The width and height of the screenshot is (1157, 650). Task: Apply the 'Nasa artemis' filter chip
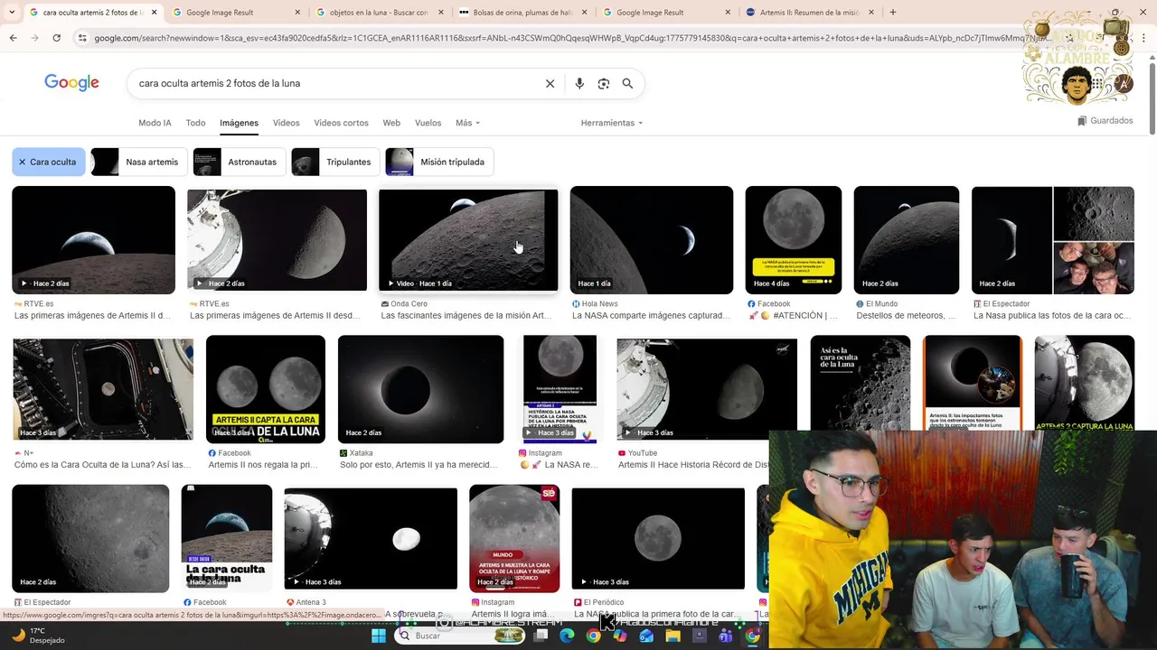(139, 162)
